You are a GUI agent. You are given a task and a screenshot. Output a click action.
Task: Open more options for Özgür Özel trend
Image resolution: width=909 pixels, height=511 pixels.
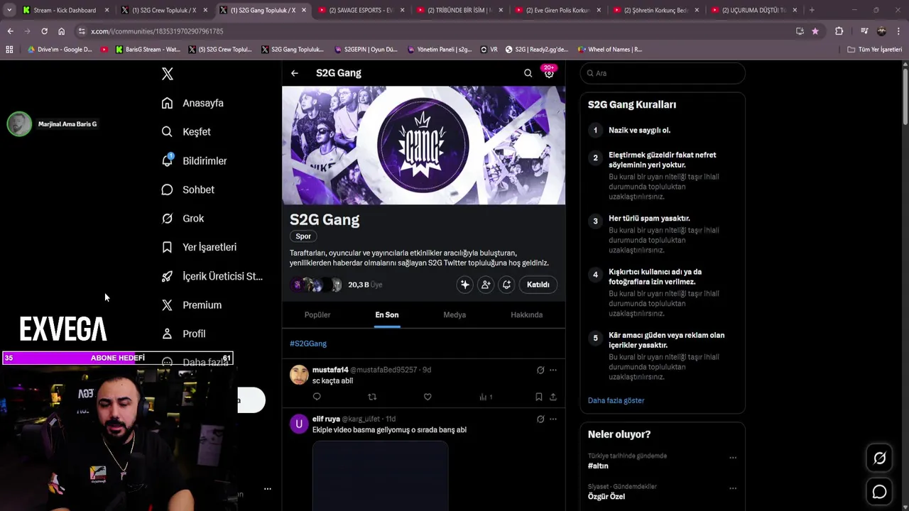733,488
